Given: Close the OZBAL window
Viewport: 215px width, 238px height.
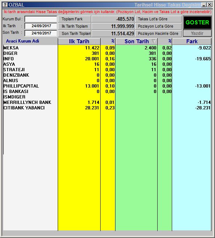Looking at the screenshot, I should 210,5.
